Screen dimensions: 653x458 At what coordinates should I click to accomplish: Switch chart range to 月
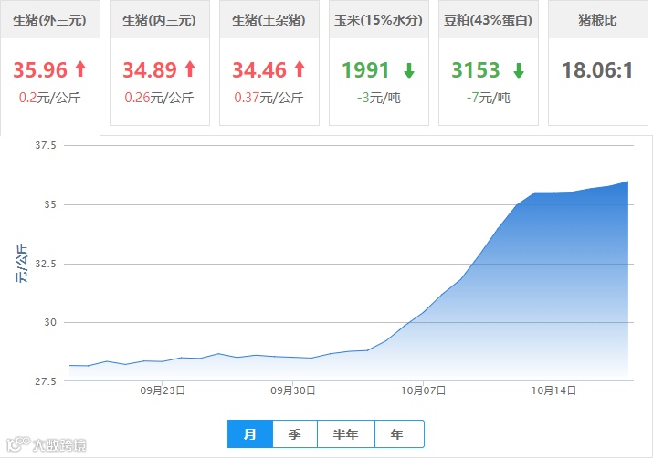pyautogui.click(x=250, y=434)
